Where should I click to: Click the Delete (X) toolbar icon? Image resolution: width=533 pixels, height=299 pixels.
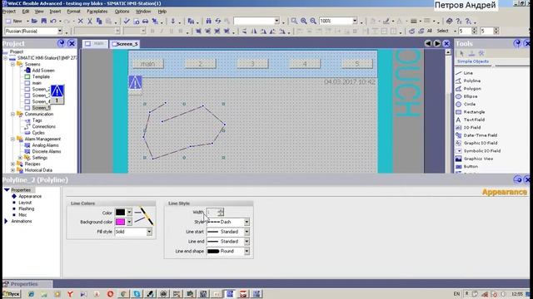point(81,21)
